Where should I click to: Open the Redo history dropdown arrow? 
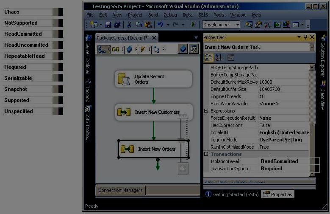point(183,25)
